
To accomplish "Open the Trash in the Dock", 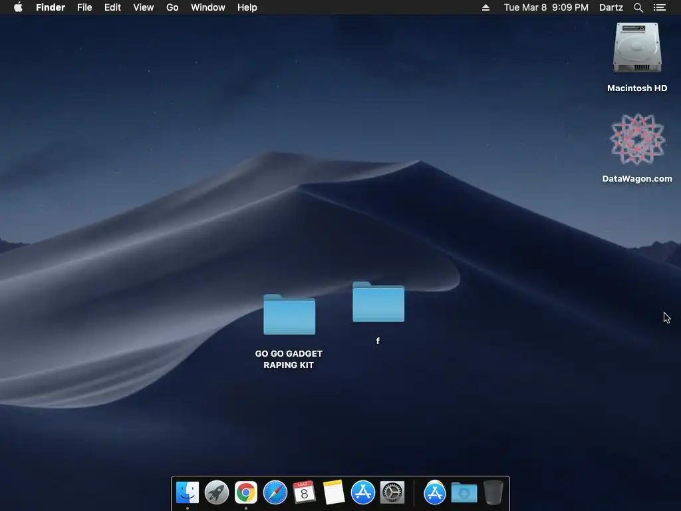I will click(493, 492).
